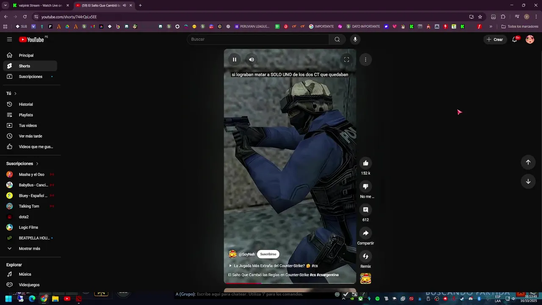Open Playlists
The image size is (542, 305).
click(x=30, y=115)
